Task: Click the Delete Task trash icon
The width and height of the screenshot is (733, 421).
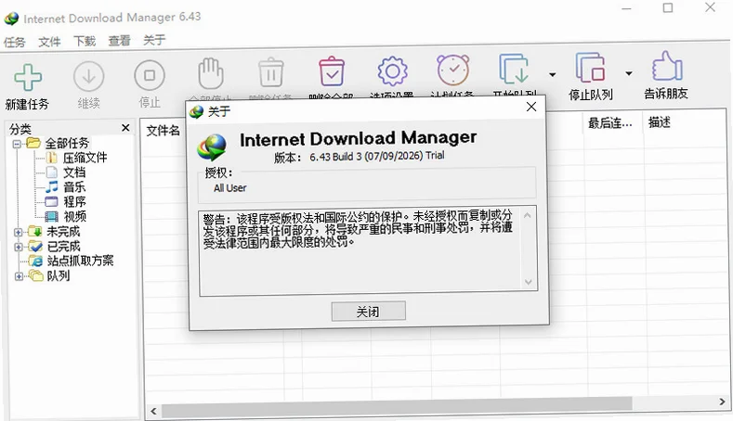Action: pyautogui.click(x=271, y=72)
